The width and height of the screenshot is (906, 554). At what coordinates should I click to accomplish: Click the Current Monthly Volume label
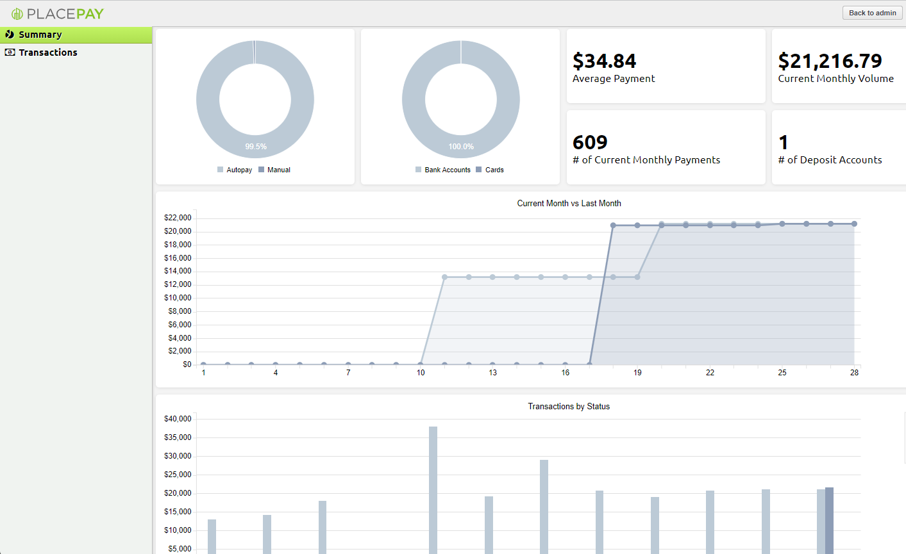point(835,79)
